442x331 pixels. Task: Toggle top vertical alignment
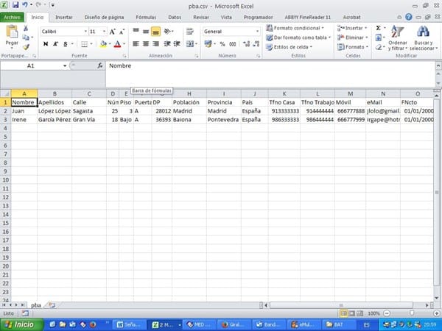[136, 32]
